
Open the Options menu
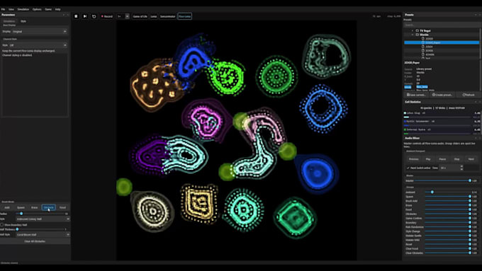click(37, 9)
